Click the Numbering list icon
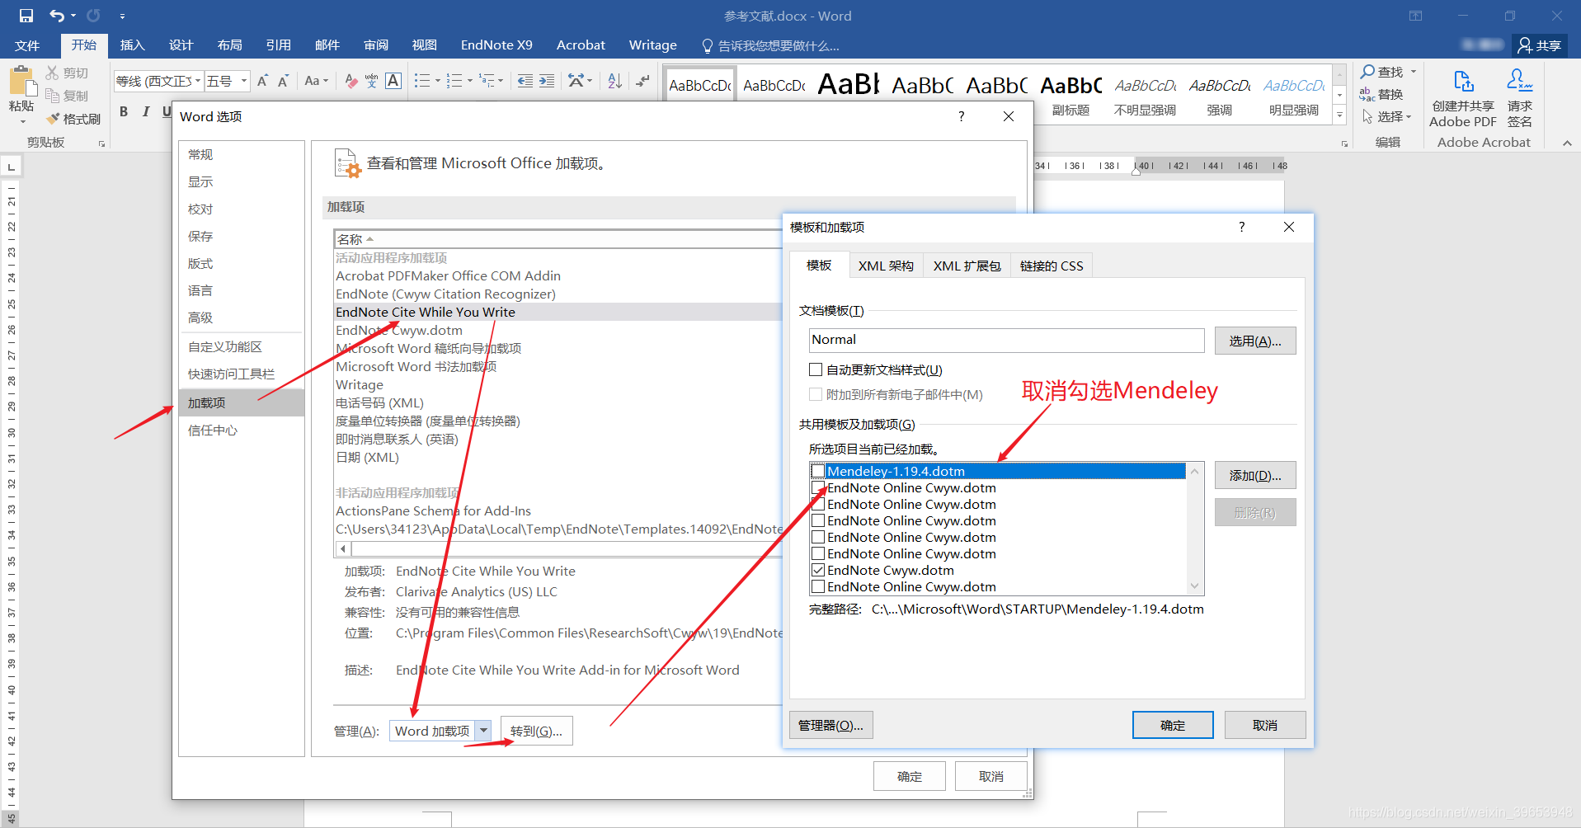The image size is (1581, 828). click(454, 81)
